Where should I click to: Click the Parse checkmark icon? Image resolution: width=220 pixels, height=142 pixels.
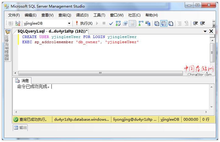click(111, 23)
